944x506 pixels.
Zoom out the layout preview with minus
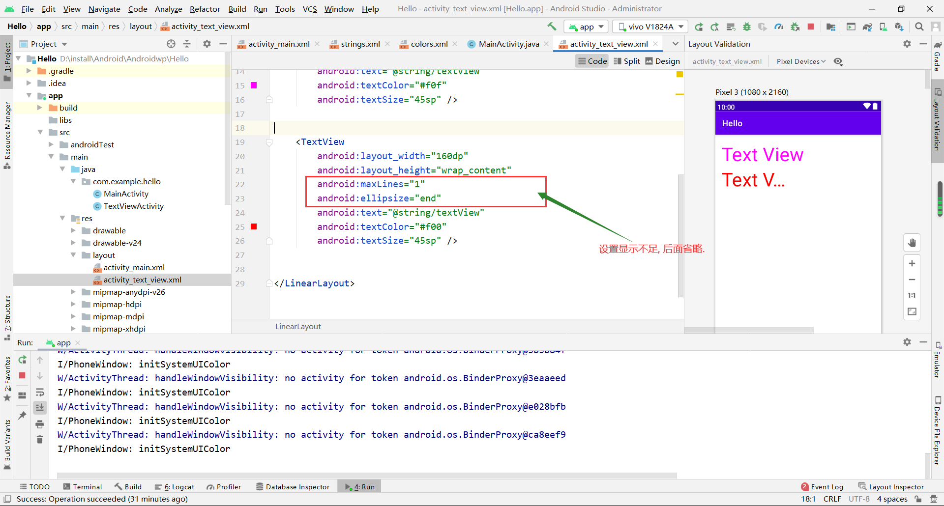[912, 280]
